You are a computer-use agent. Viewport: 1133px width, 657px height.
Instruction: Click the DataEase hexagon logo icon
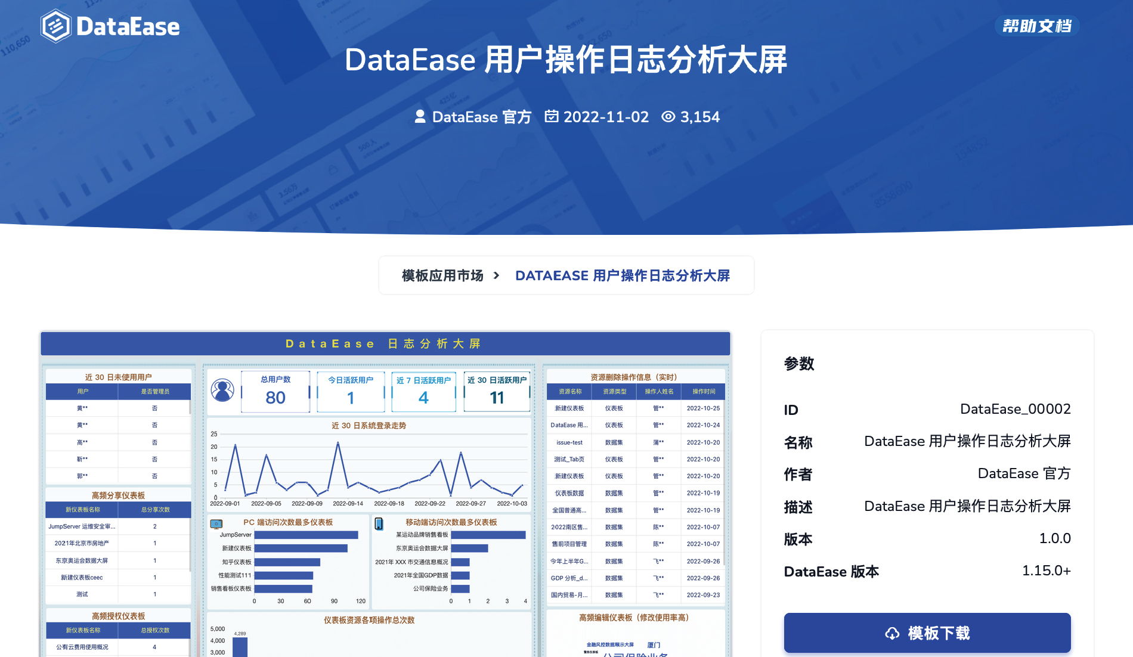(56, 26)
